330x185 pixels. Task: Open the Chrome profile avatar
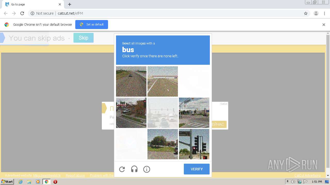click(316, 13)
